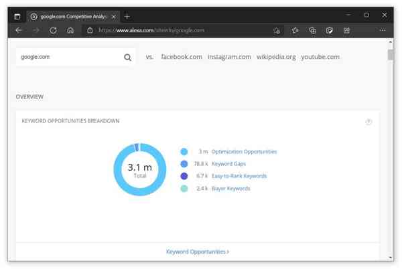Click the vertical scrollbar thumb
402x269 pixels.
coord(391,54)
